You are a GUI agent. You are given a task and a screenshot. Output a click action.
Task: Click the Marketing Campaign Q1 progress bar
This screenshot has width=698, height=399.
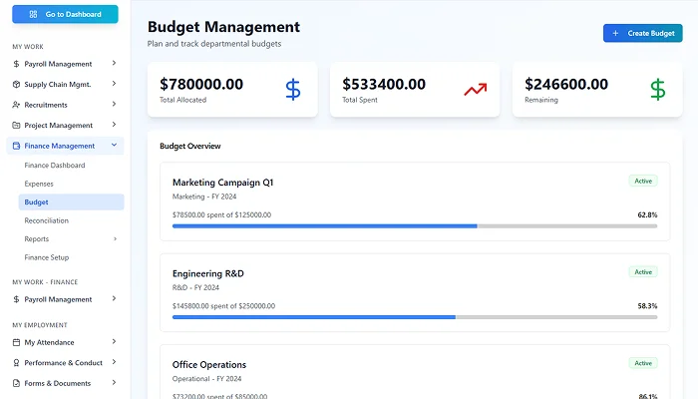[x=414, y=226]
